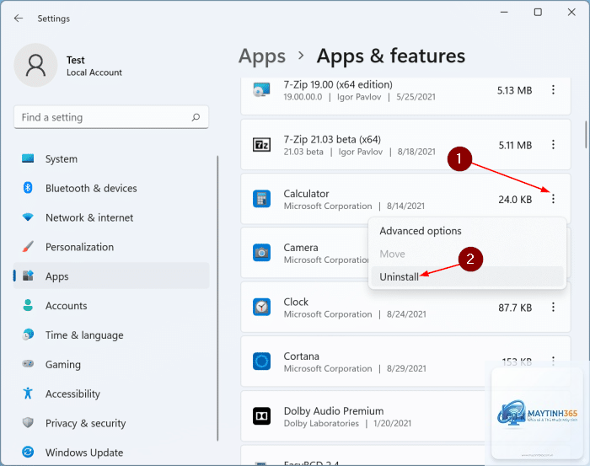Select Uninstall in the context menu
This screenshot has height=466, width=590.
pyautogui.click(x=467, y=276)
